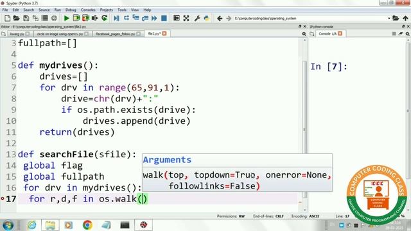Re-run last script icon
This screenshot has height=231, width=411.
pos(104,18)
